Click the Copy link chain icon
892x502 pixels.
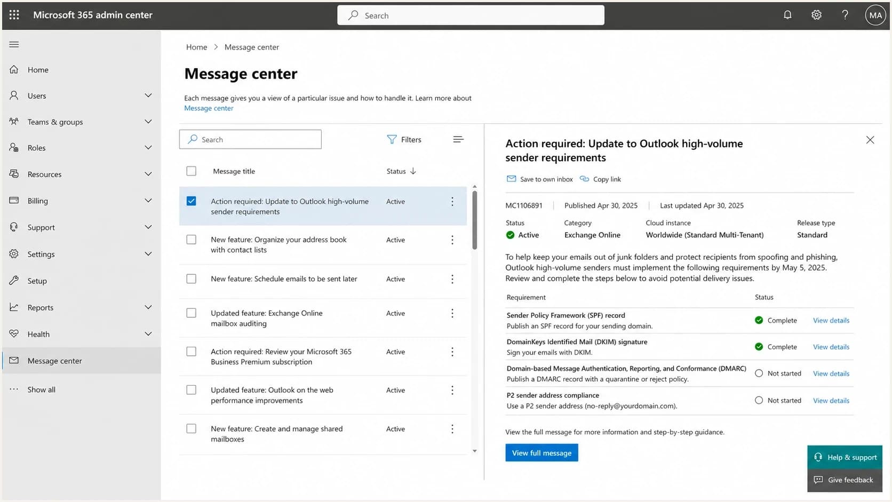click(584, 179)
